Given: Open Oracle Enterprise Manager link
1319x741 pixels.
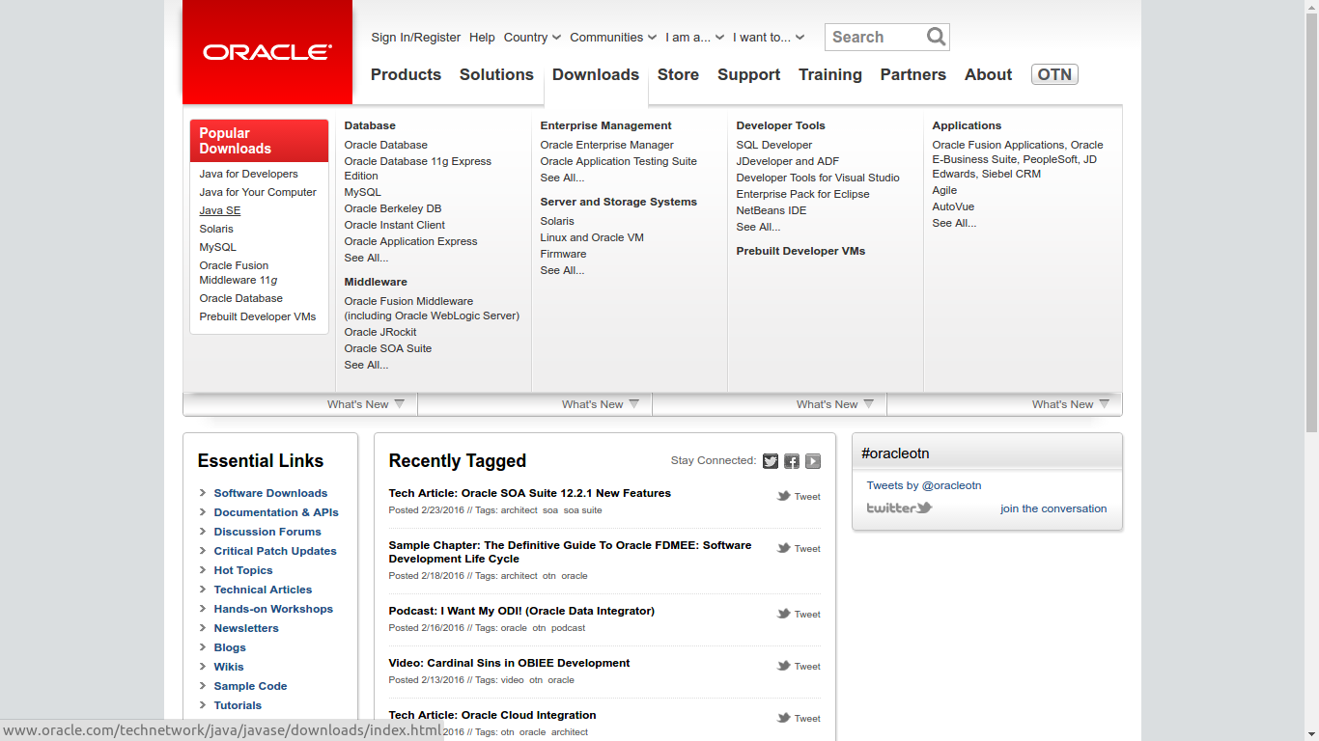Looking at the screenshot, I should (x=607, y=145).
